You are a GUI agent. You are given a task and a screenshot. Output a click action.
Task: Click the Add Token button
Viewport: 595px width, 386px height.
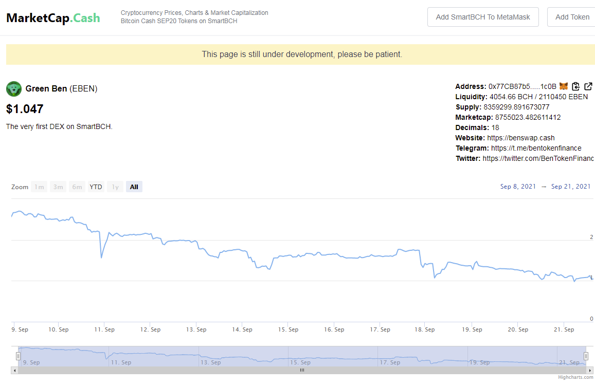pyautogui.click(x=571, y=17)
